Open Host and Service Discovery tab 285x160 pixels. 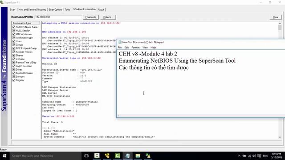[x=33, y=9]
